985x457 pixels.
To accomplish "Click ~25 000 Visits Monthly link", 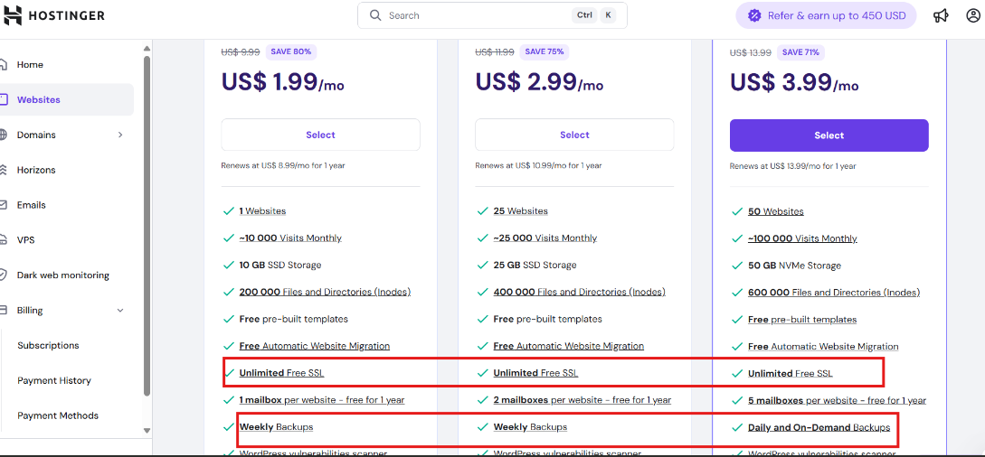I will 545,238.
